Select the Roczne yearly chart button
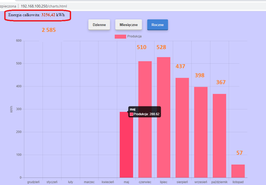The image size is (266, 185). pyautogui.click(x=158, y=25)
